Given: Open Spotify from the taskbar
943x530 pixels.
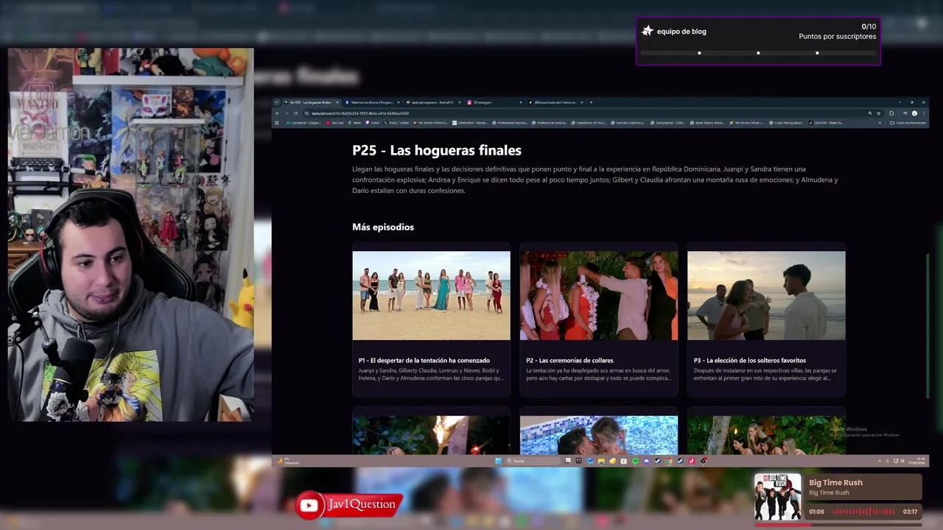Looking at the screenshot, I should 635,461.
